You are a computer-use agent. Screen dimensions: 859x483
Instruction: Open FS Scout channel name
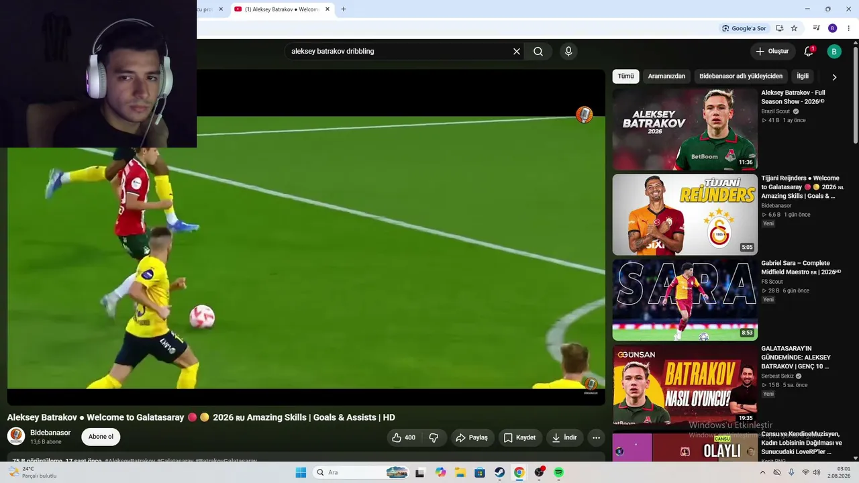[x=772, y=282]
